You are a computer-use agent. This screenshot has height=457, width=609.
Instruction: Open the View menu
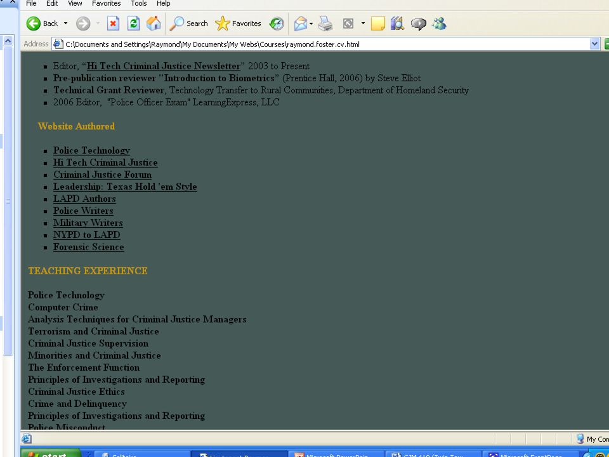75,4
